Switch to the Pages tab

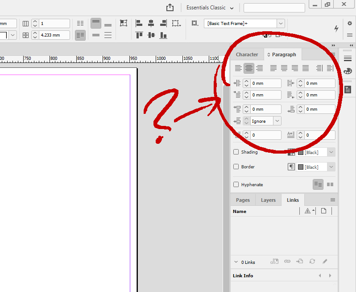(243, 200)
